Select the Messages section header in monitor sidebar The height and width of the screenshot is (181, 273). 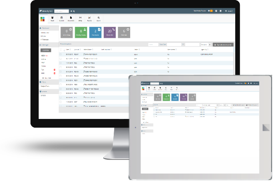pos(49,45)
